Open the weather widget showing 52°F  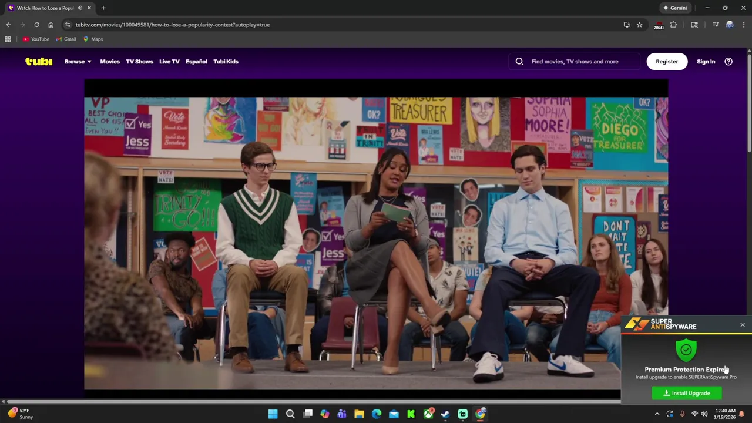click(21, 414)
